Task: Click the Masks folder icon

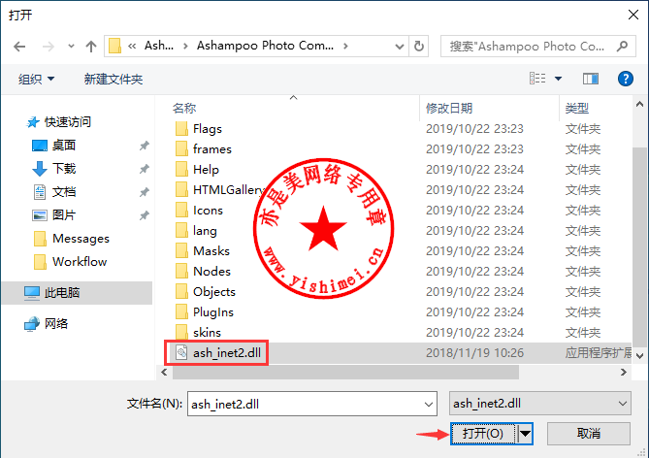Action: click(x=181, y=251)
